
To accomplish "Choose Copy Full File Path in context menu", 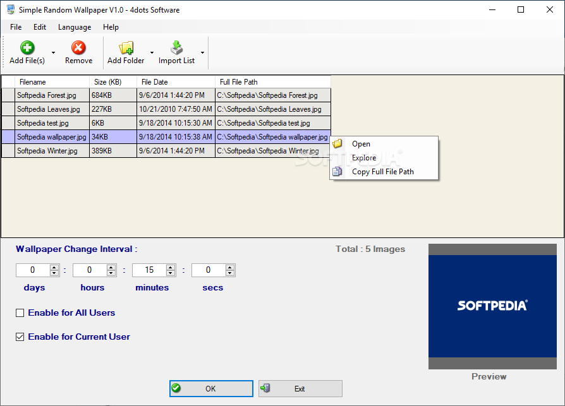I will 384,172.
